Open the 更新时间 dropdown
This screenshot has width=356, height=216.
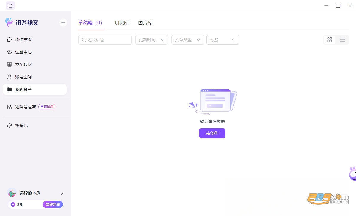click(x=152, y=40)
